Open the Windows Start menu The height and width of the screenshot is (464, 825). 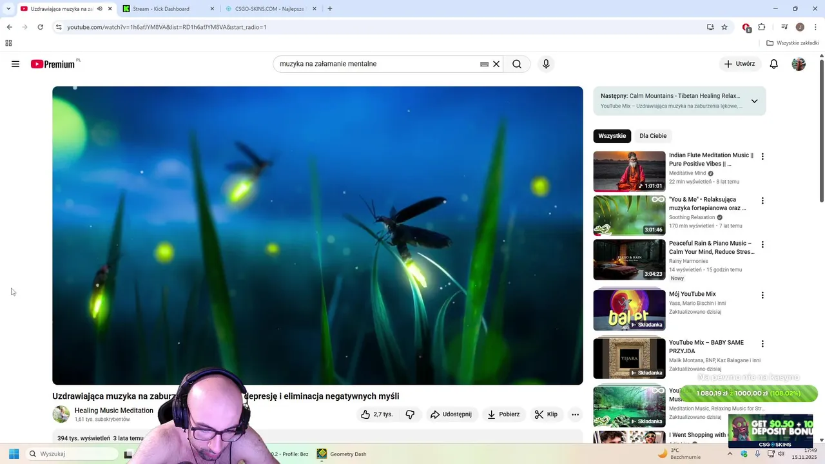tap(14, 454)
